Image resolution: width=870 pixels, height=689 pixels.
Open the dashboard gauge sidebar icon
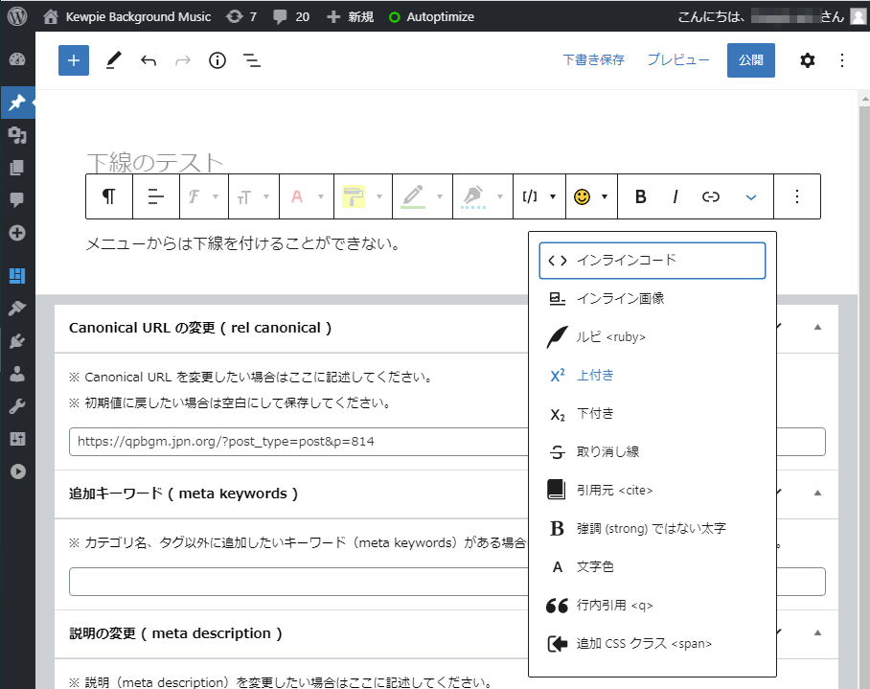[17, 59]
